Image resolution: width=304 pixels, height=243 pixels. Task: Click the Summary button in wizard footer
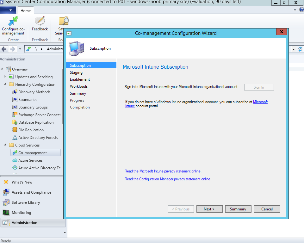[x=238, y=209]
